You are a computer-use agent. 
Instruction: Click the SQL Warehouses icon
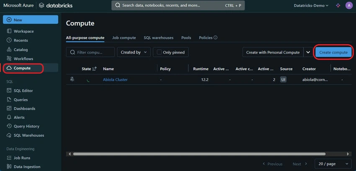[x=9, y=135]
